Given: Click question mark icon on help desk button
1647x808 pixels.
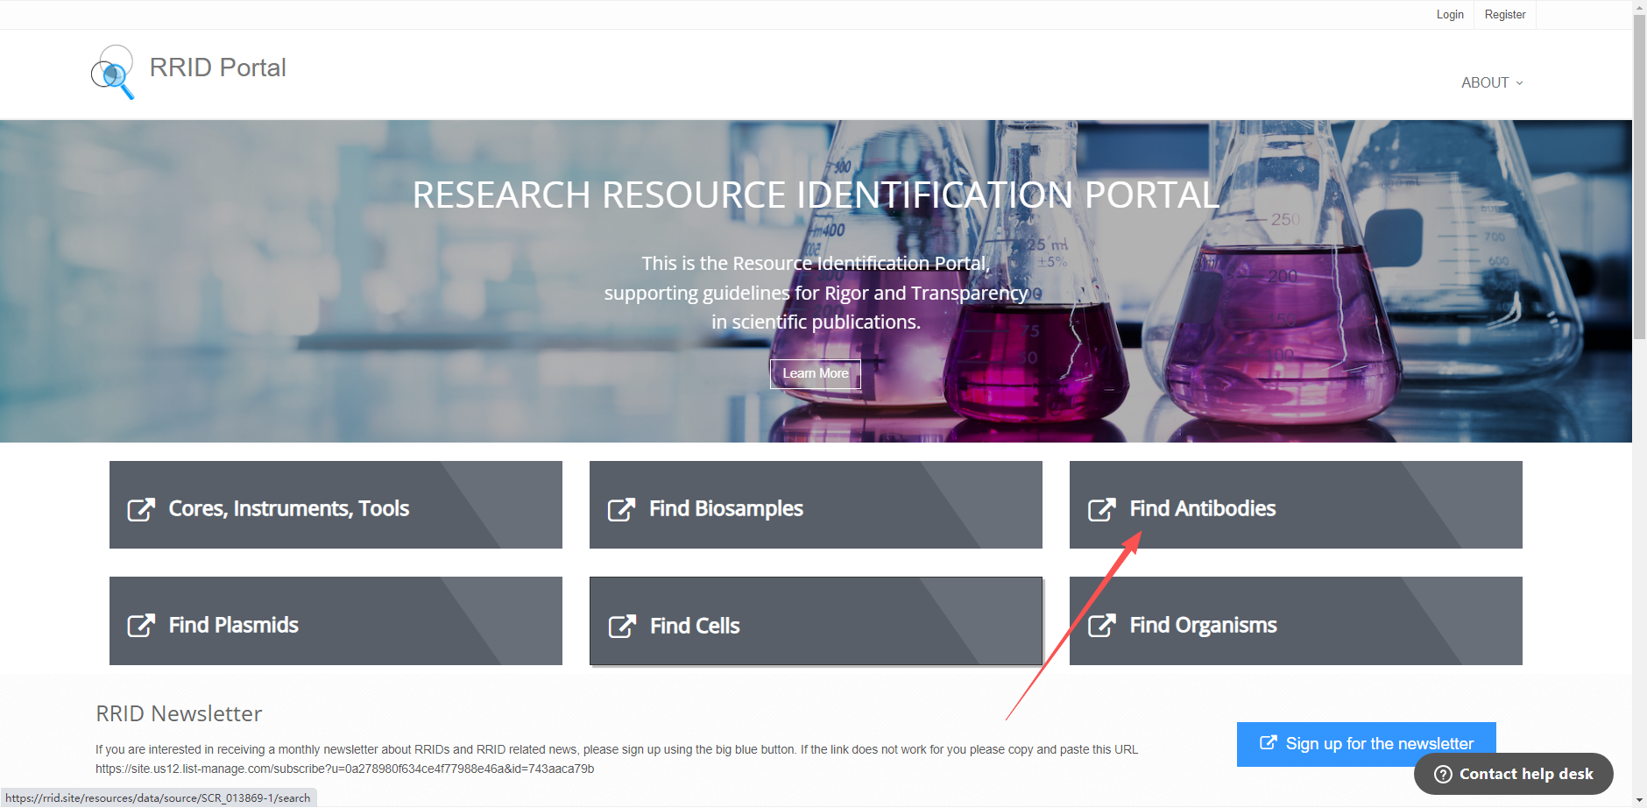Looking at the screenshot, I should coord(1443,774).
